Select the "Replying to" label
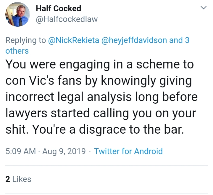The width and height of the screenshot is (213, 195). (x=26, y=40)
